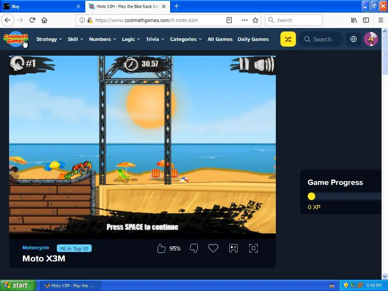The image size is (388, 291).
Task: Bookmark this page with the star
Action: (x=255, y=20)
